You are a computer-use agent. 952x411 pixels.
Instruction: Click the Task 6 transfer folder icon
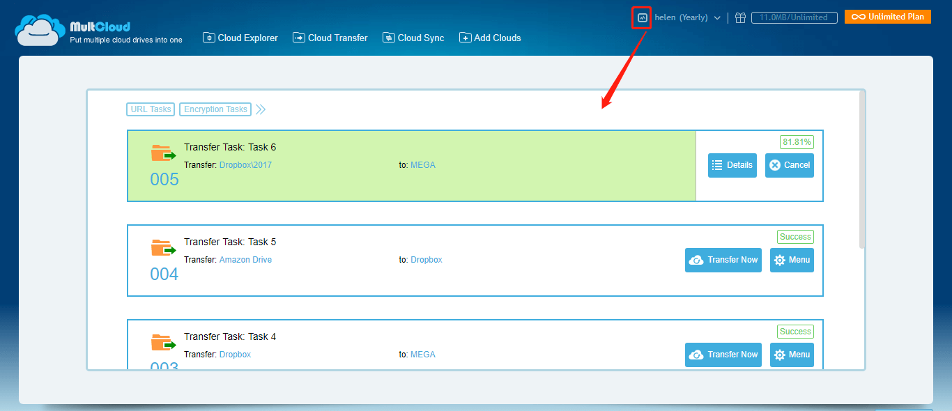(x=163, y=153)
